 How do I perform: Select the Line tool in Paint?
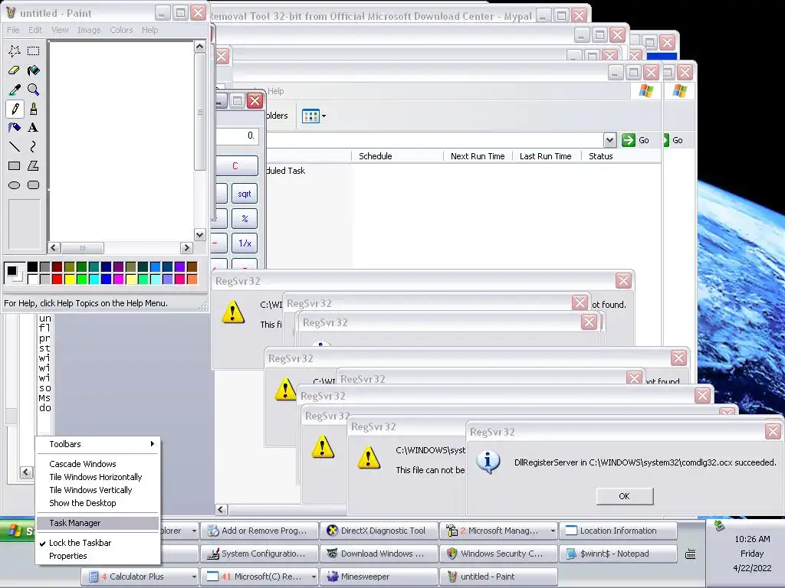15,146
